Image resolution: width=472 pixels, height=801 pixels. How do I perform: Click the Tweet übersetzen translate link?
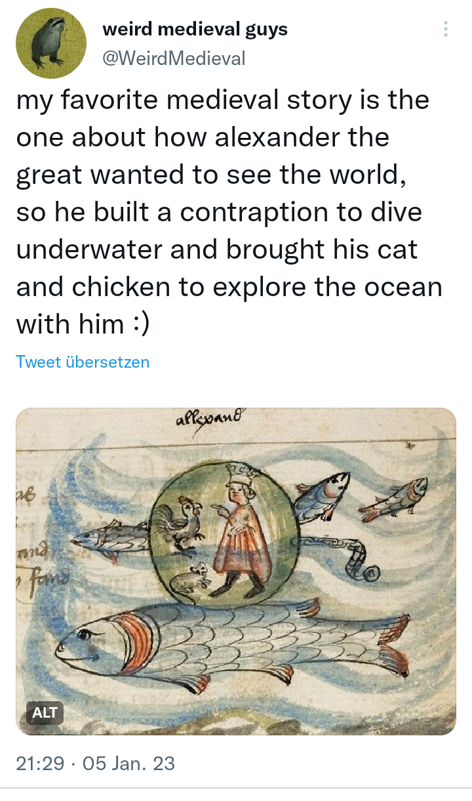[83, 362]
